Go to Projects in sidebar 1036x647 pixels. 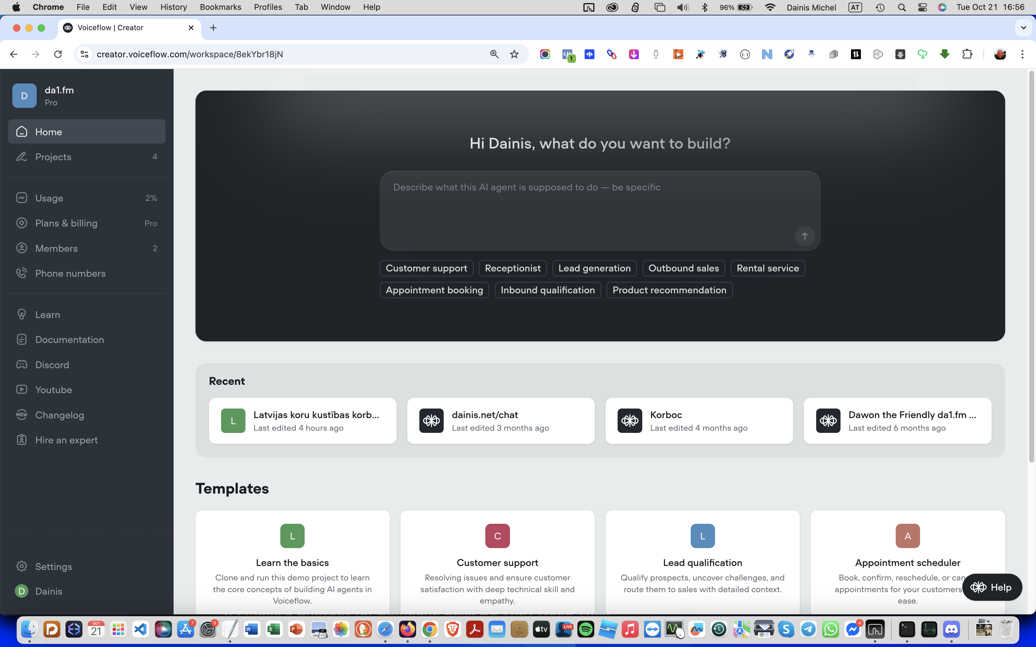point(53,157)
